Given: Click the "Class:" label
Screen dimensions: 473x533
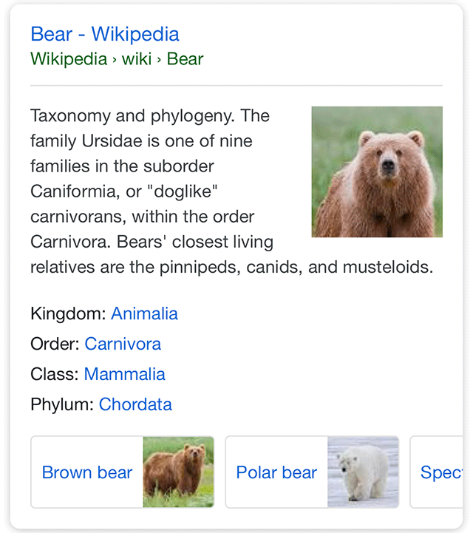Looking at the screenshot, I should (55, 374).
